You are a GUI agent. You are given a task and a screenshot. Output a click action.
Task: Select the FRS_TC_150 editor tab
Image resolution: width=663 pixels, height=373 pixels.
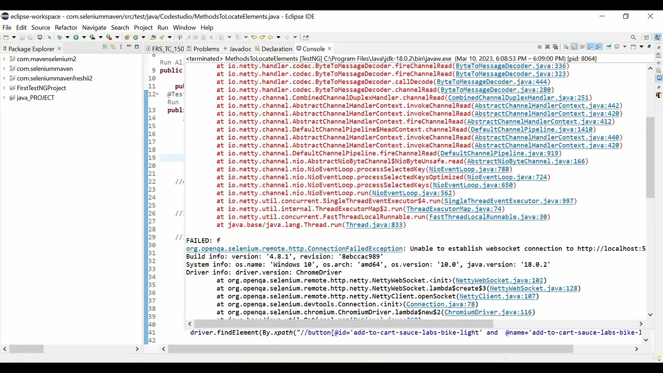165,49
